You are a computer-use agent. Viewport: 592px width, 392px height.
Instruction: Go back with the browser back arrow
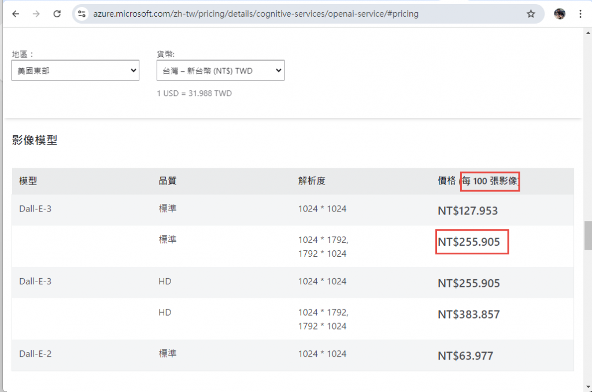point(16,14)
